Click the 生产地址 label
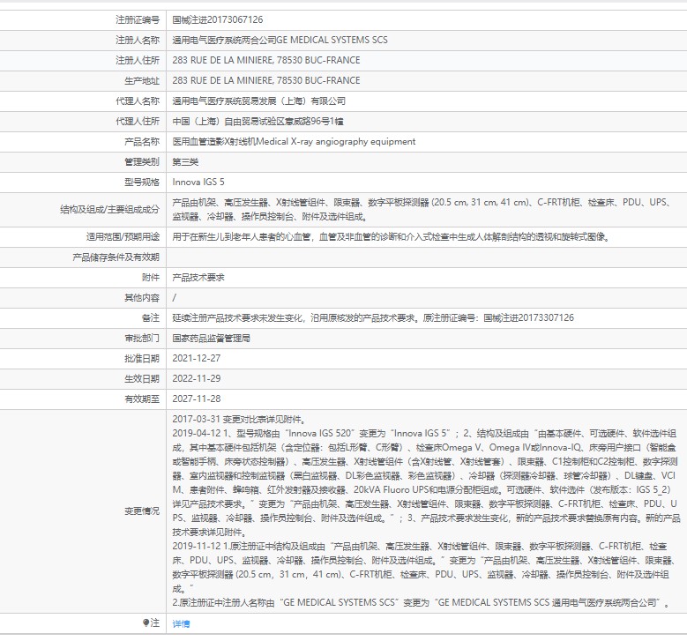The height and width of the screenshot is (641, 687). coord(142,80)
